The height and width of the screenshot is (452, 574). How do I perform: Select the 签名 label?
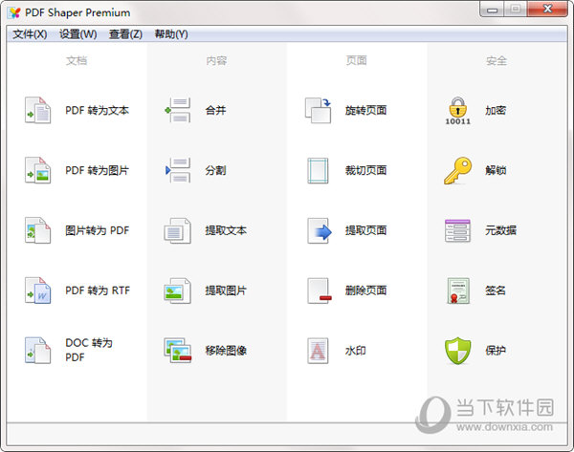tap(496, 291)
